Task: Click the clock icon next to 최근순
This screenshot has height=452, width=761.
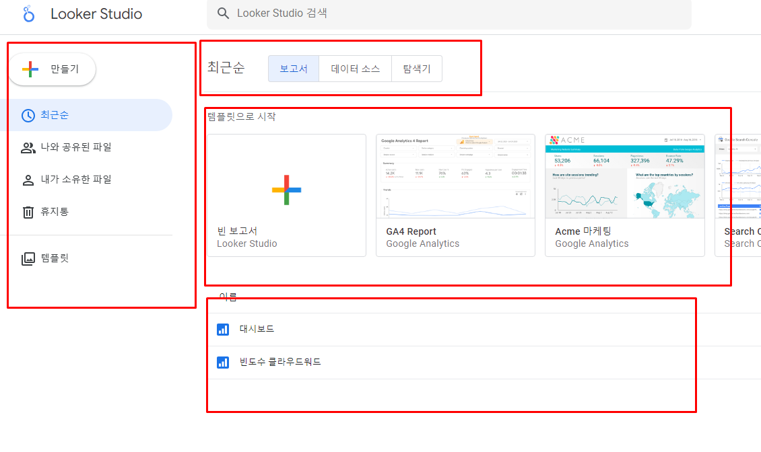Action: pos(28,116)
